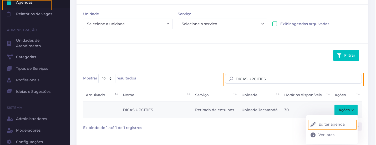Screen dimensions: 376x145
Task: Go to Unidades de Atendimento
Action: click(28, 43)
